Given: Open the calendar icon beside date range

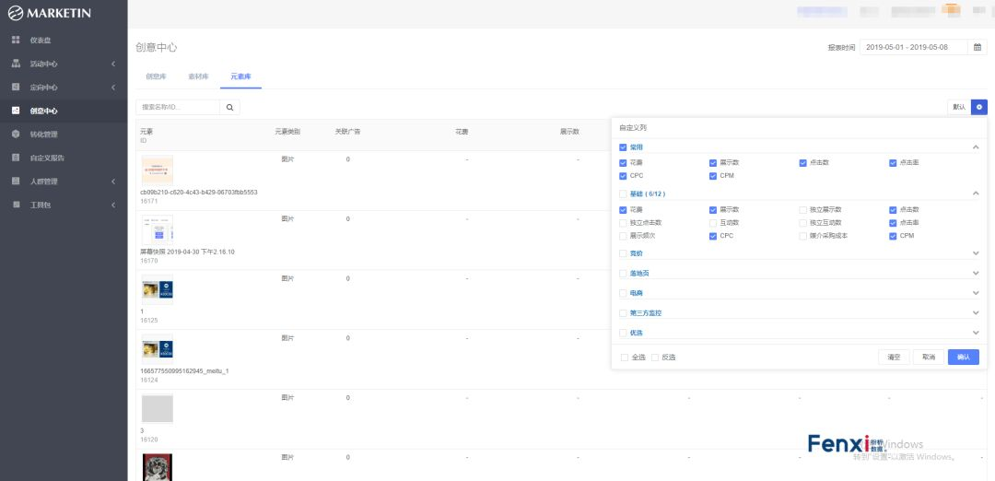Looking at the screenshot, I should pyautogui.click(x=977, y=47).
